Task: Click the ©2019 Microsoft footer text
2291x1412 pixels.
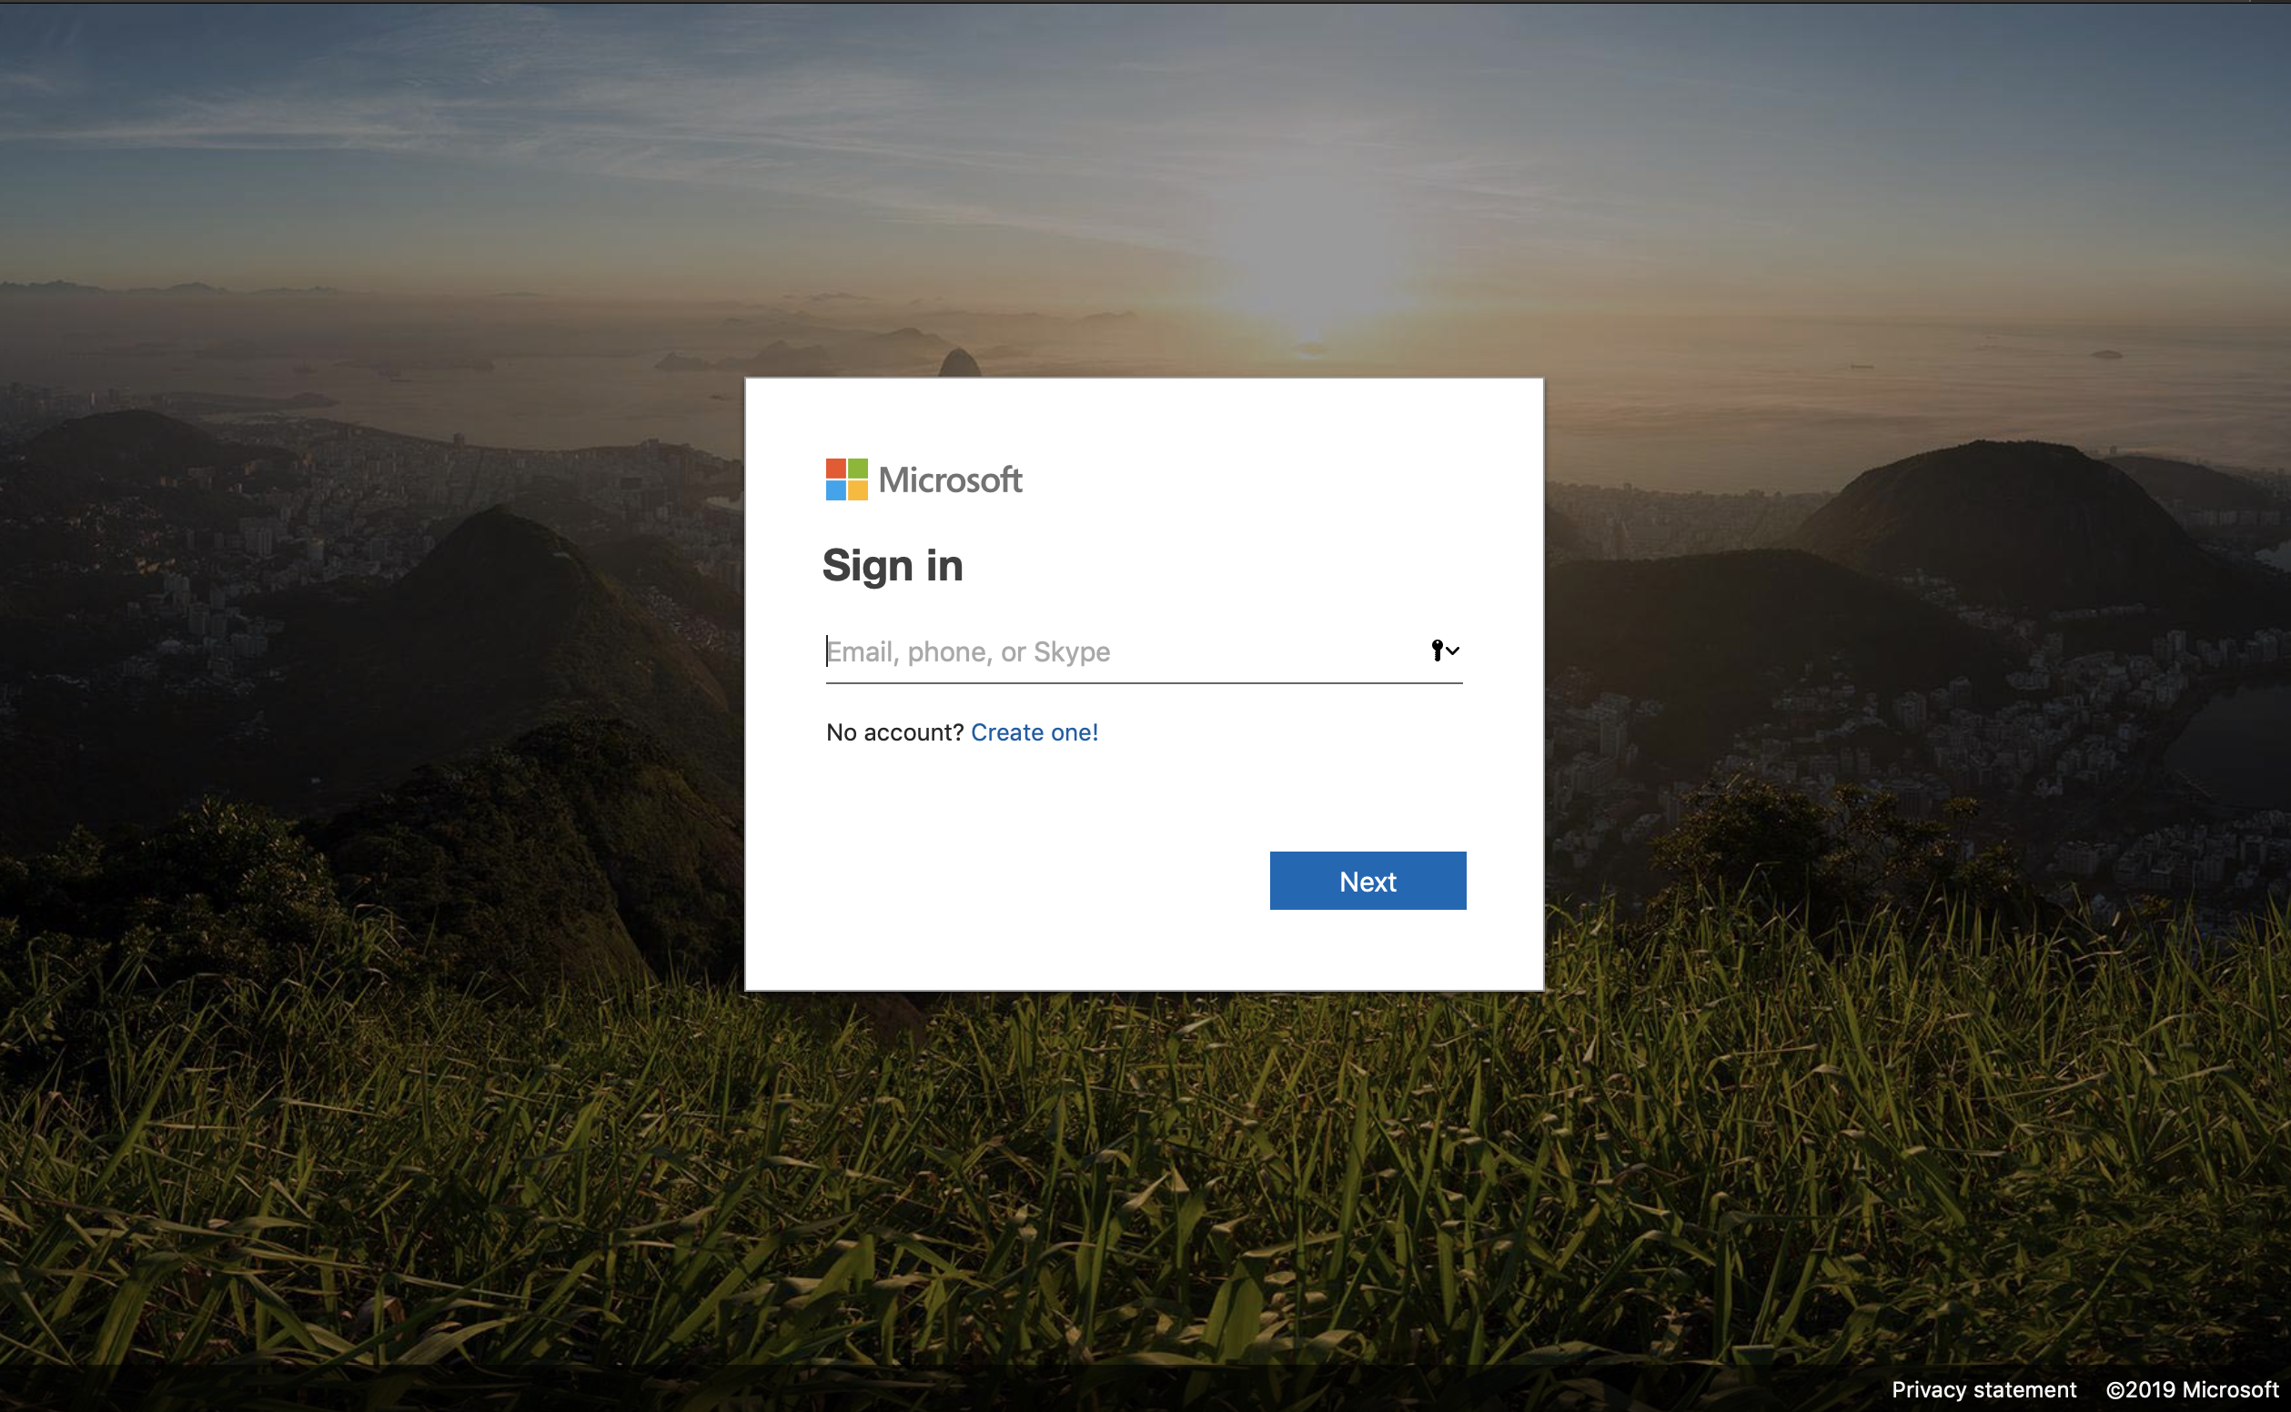Action: [x=2192, y=1389]
